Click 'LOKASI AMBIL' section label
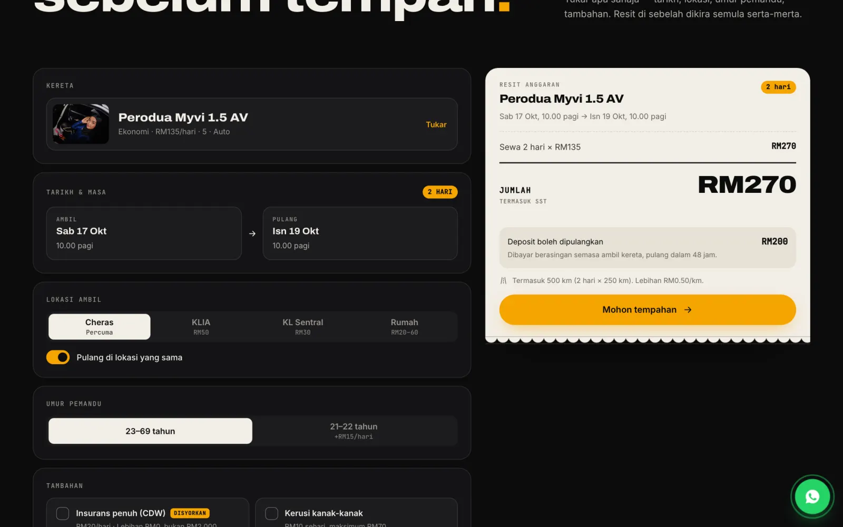This screenshot has width=843, height=527. (74, 299)
